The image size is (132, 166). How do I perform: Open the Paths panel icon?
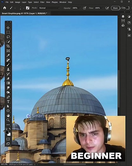(123, 21)
